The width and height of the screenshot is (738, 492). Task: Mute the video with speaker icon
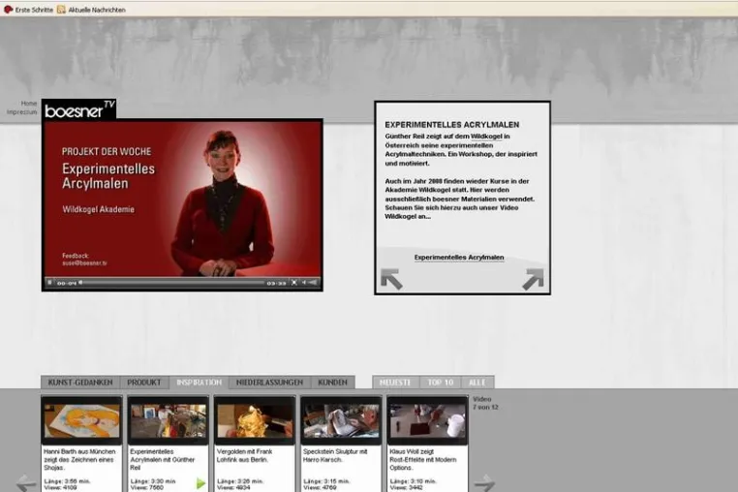[304, 283]
